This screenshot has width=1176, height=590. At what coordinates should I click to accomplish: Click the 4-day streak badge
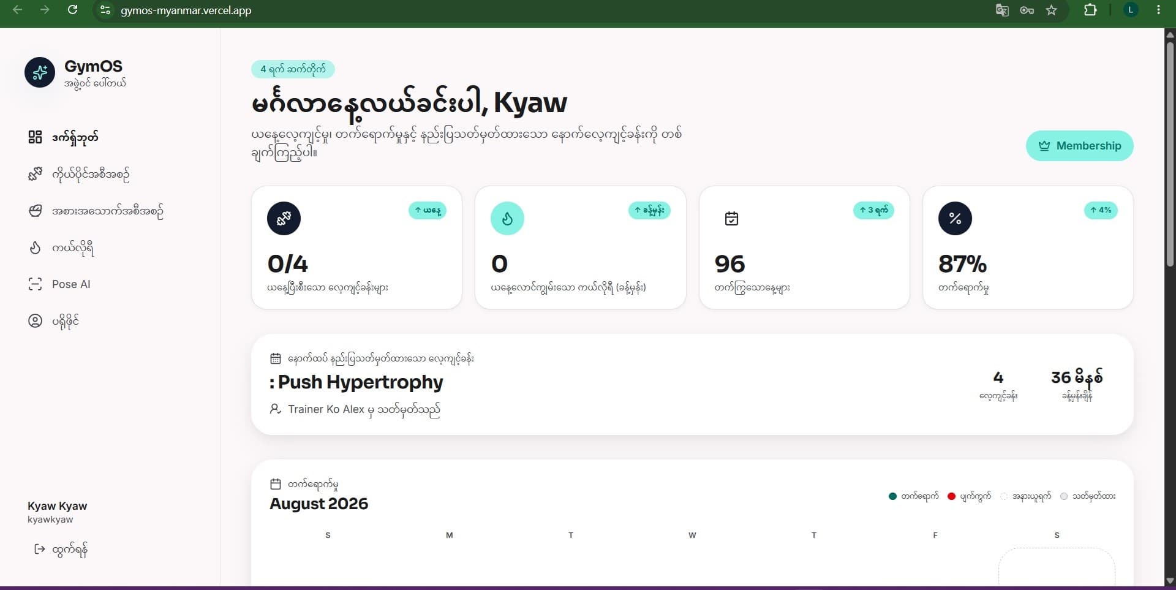(x=293, y=69)
